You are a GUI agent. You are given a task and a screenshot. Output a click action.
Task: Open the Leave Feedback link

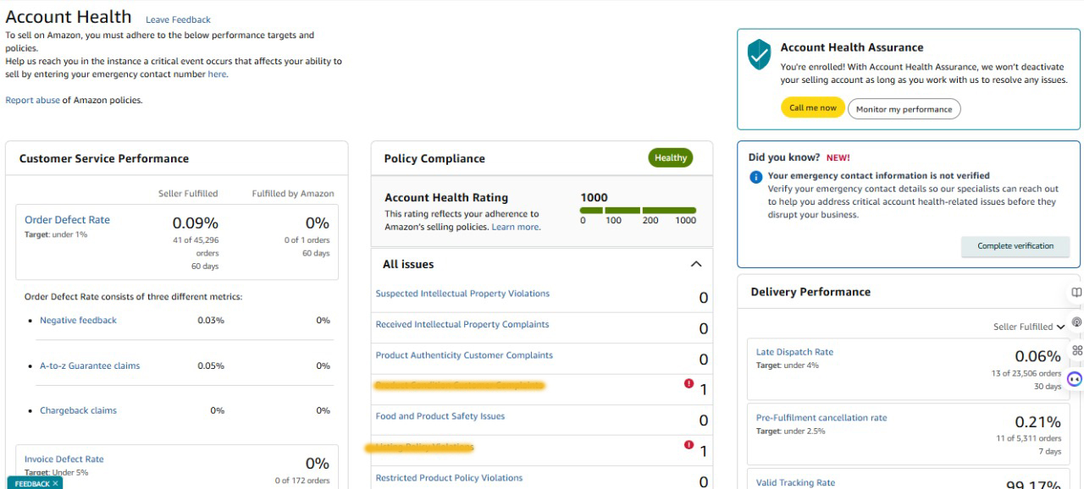(x=178, y=19)
